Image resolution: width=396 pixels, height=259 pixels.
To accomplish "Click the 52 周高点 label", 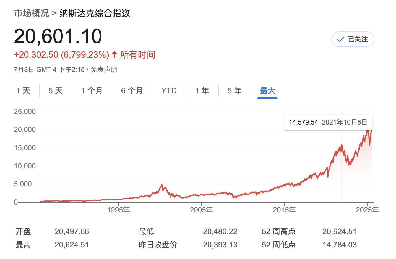I will (x=279, y=231).
